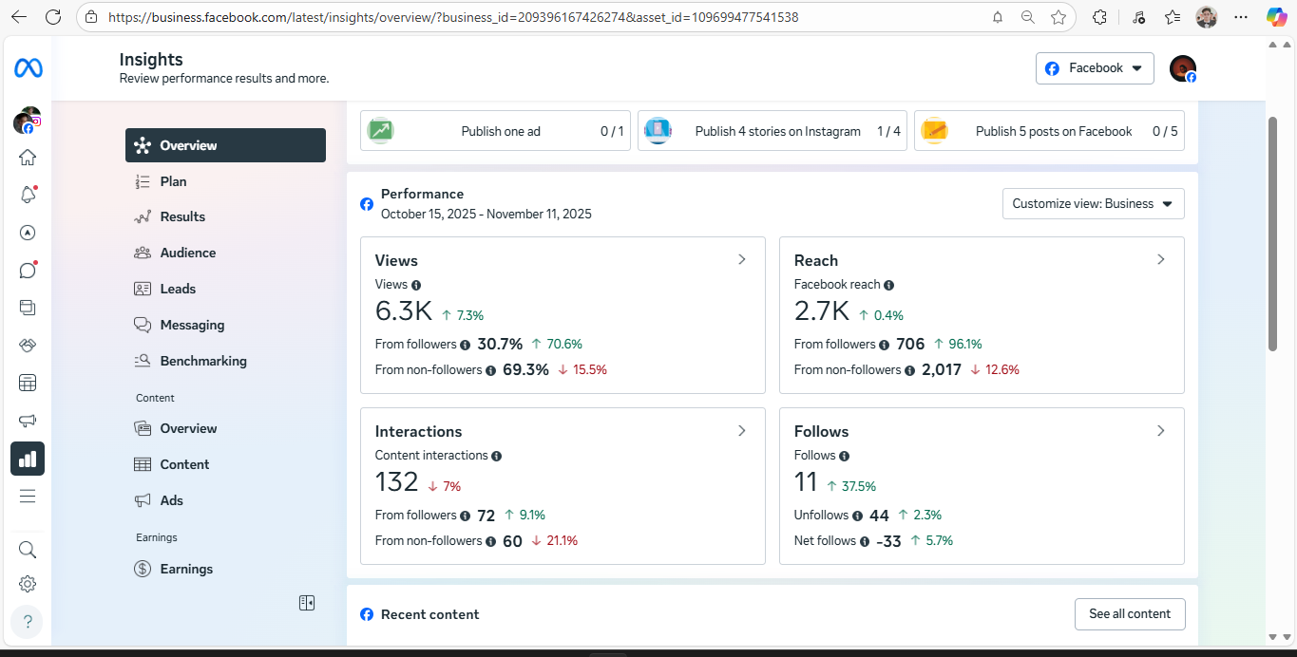Viewport: 1297px width, 657px height.
Task: Select the bar chart Insights rail icon
Action: [x=28, y=459]
